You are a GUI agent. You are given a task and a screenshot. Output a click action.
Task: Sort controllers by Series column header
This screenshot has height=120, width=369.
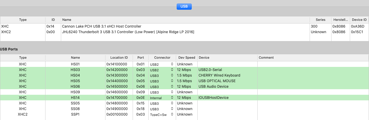coord(321,20)
